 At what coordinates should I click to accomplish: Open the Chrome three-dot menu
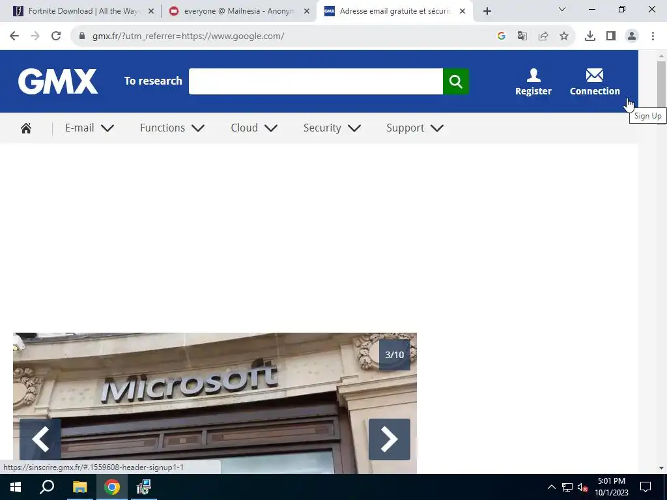pyautogui.click(x=653, y=36)
